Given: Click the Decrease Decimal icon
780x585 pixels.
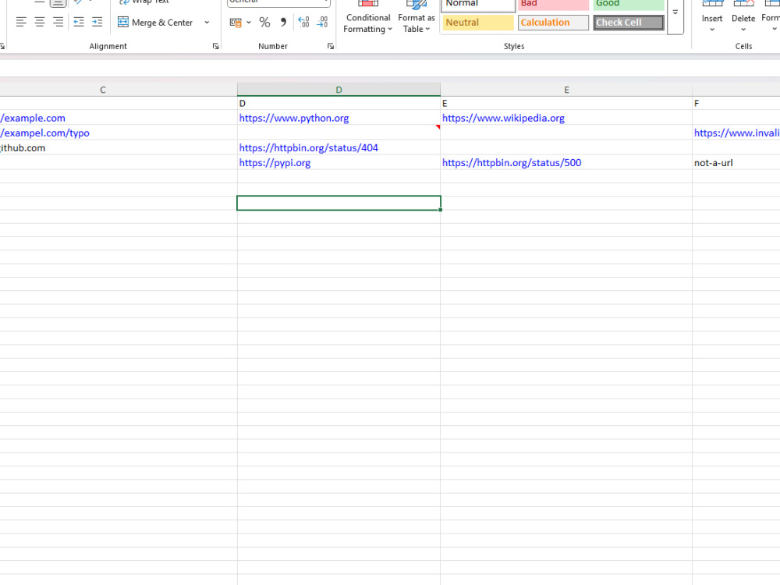Looking at the screenshot, I should [x=322, y=23].
